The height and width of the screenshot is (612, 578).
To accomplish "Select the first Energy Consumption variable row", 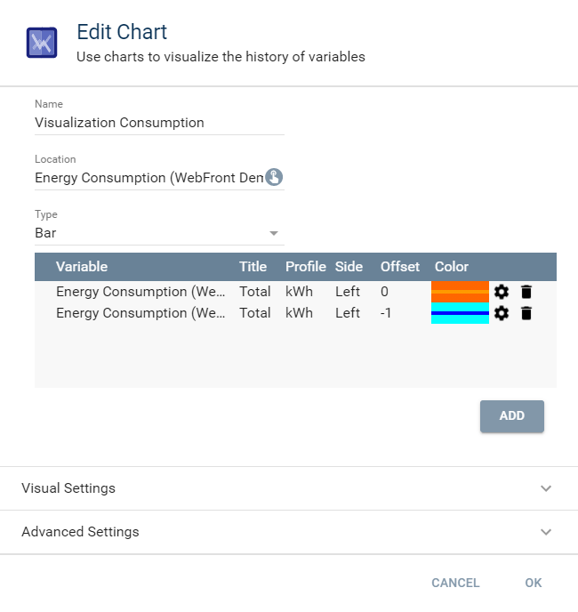I will 138,292.
